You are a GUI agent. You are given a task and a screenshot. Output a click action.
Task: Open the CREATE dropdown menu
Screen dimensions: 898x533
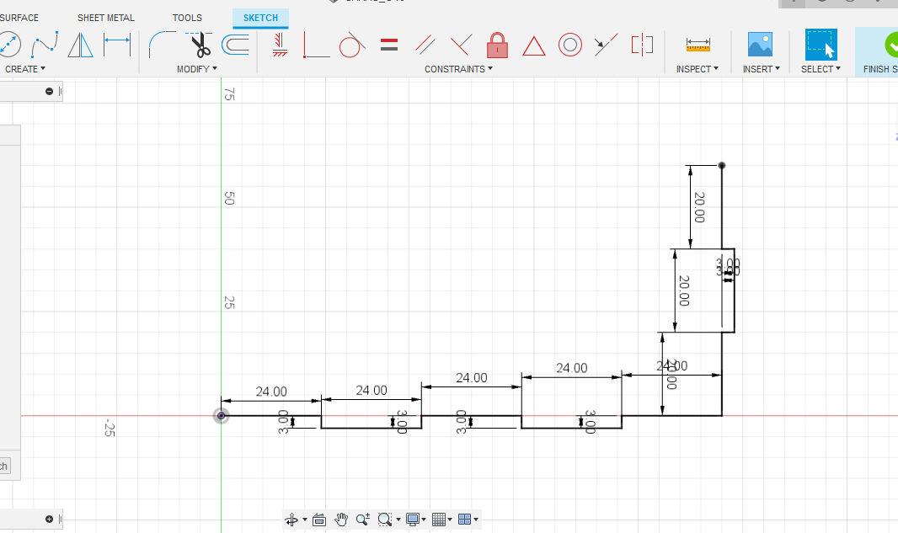point(25,69)
